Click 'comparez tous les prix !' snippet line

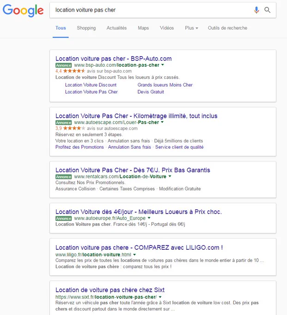tap(147, 266)
